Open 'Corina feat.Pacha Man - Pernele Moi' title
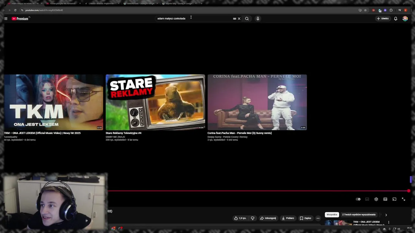This screenshot has width=415, height=233. click(x=240, y=133)
